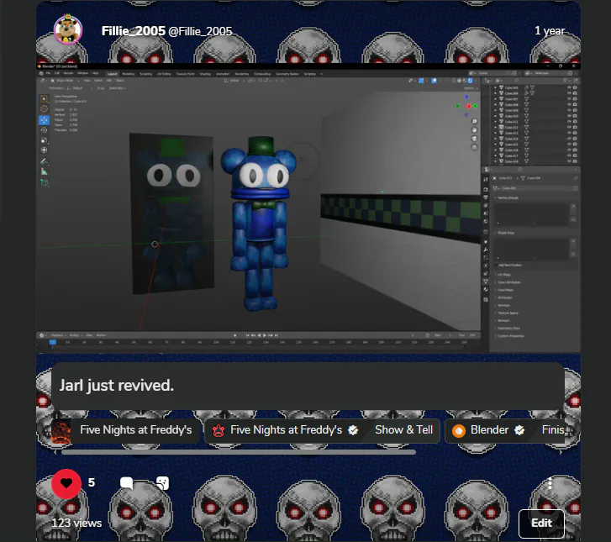Open the Show & Tell channel tag
Image resolution: width=611 pixels, height=542 pixels.
point(403,429)
